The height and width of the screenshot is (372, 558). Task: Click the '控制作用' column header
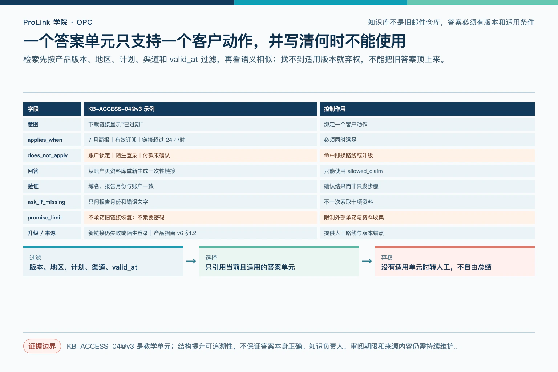[x=427, y=109]
